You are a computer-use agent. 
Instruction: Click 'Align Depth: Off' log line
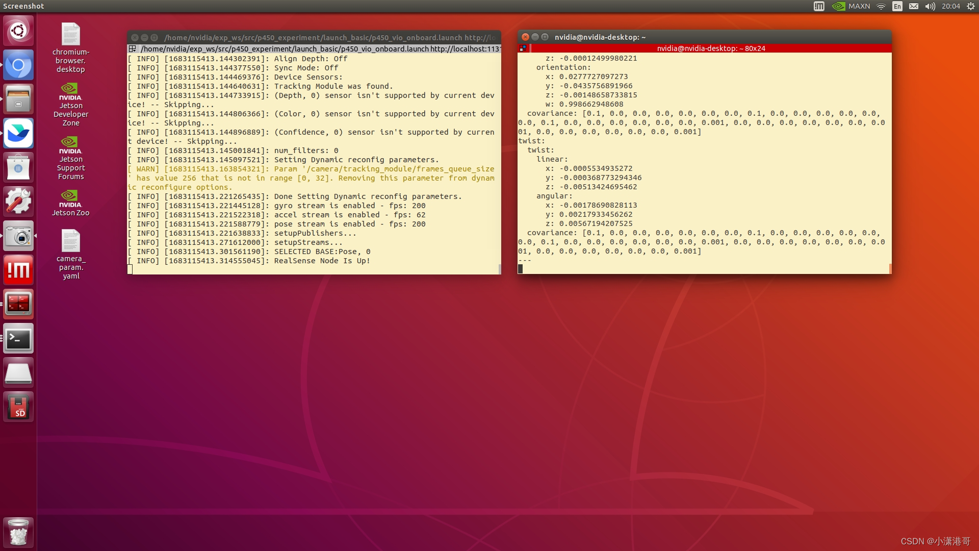pyautogui.click(x=237, y=59)
